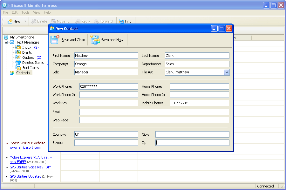This screenshot has height=190, width=286.
Task: Click the Save and New label
Action: pyautogui.click(x=112, y=40)
